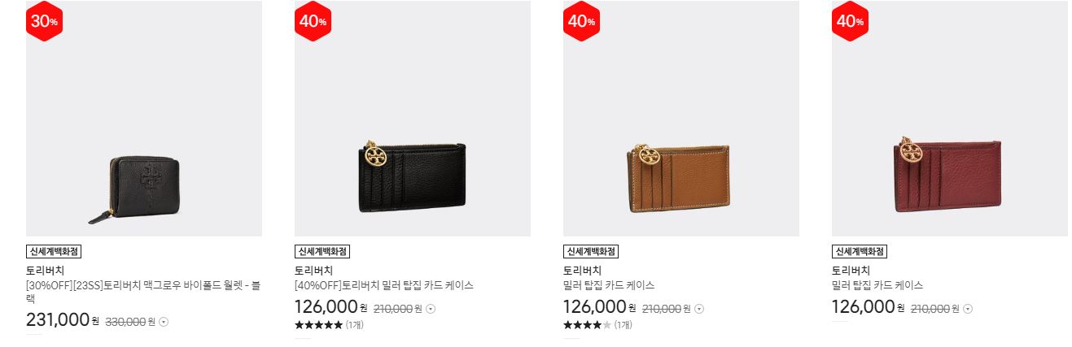Screen dimensions: 1072x347
Task: View the five-star rating for the black card case
Action: pos(318,325)
